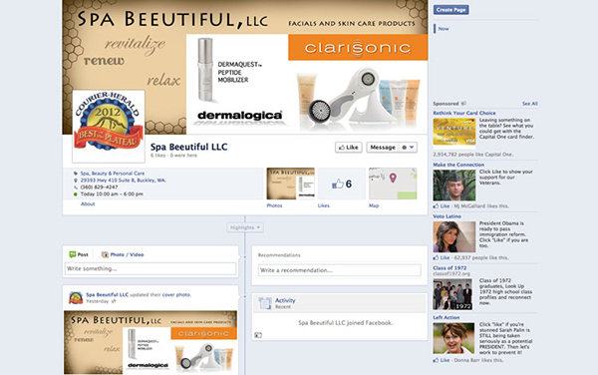
Task: Click the location pin icon beside address
Action: coord(76,181)
